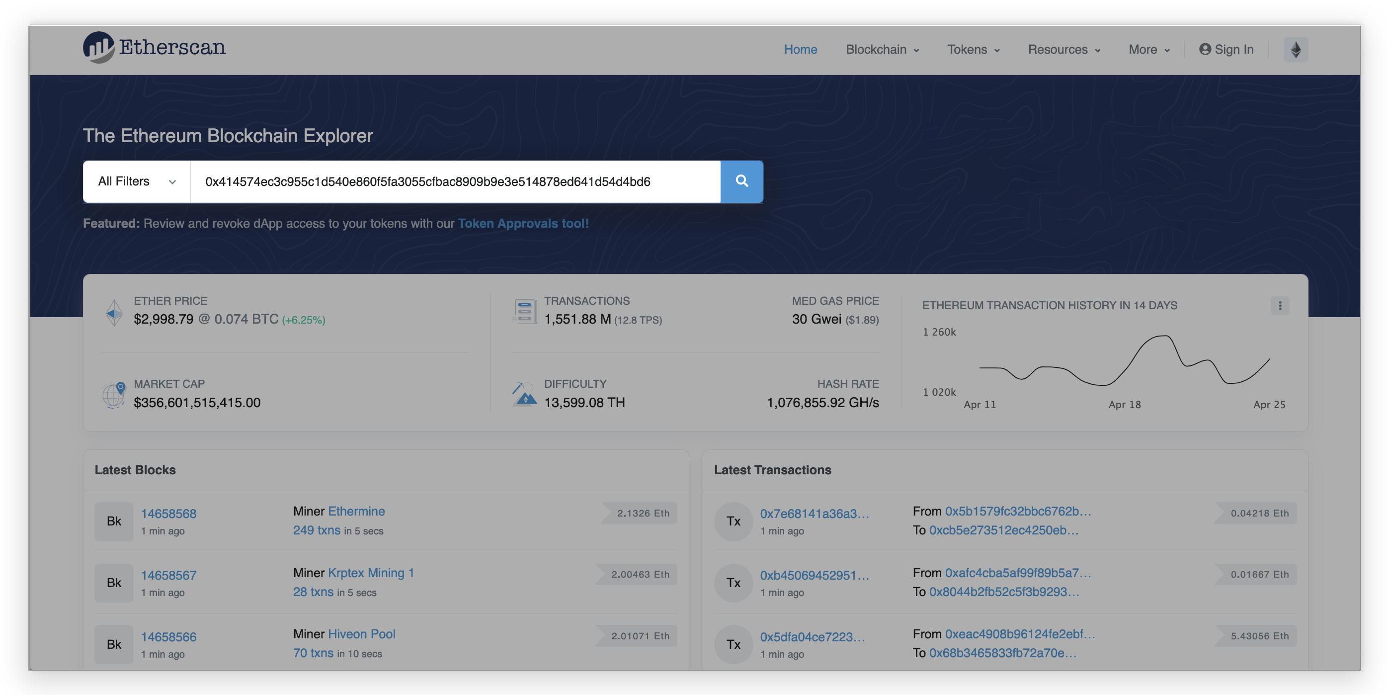Click the blue search magnifier button
Image resolution: width=1389 pixels, height=695 pixels.
741,181
